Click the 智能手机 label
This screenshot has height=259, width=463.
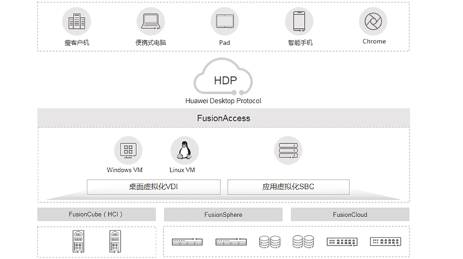pos(300,43)
